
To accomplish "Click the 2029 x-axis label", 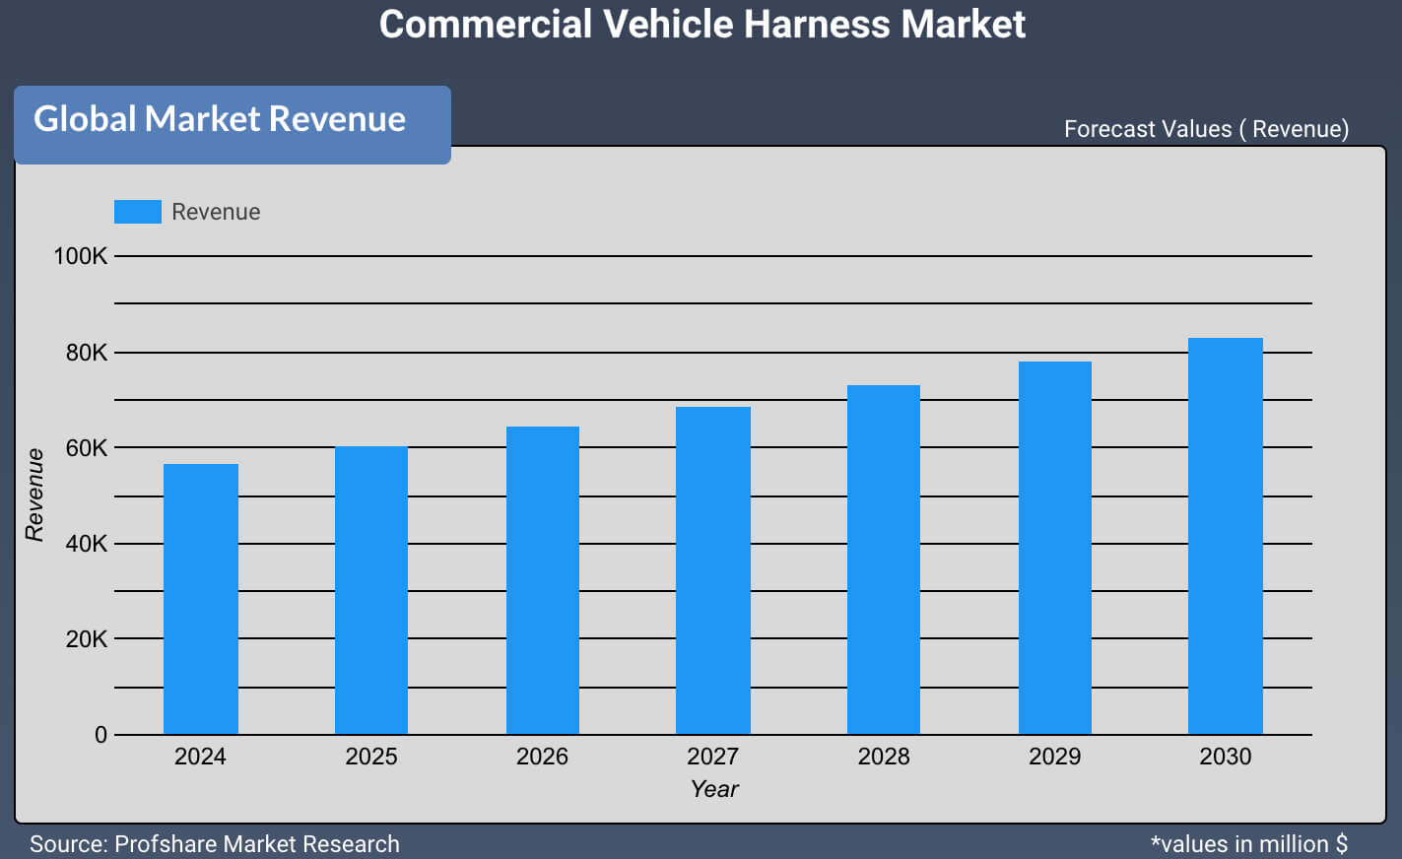I will coord(1054,757).
